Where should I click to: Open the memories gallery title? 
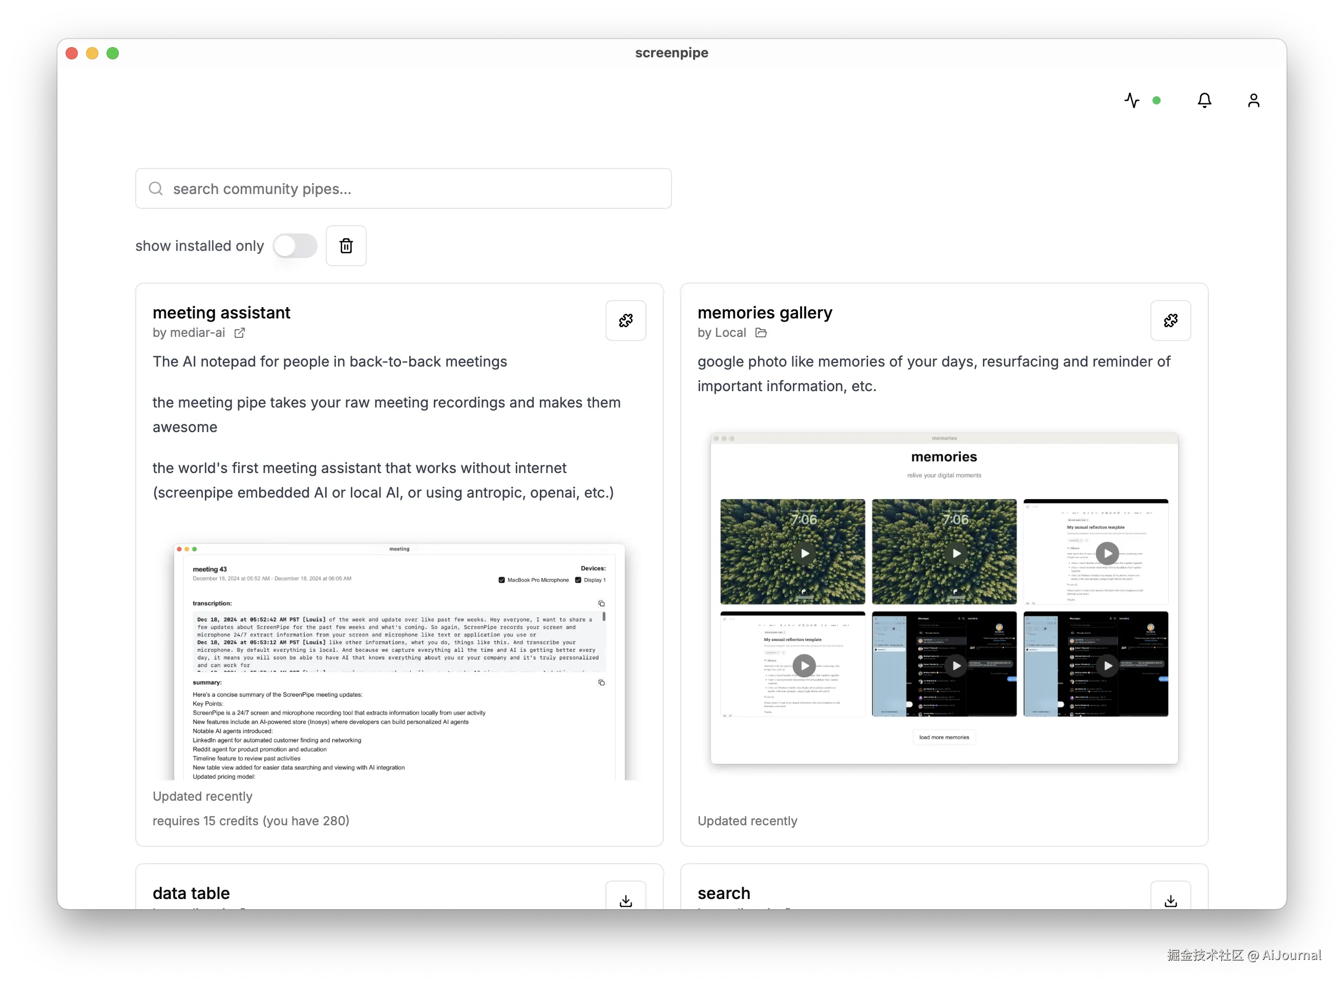click(764, 312)
